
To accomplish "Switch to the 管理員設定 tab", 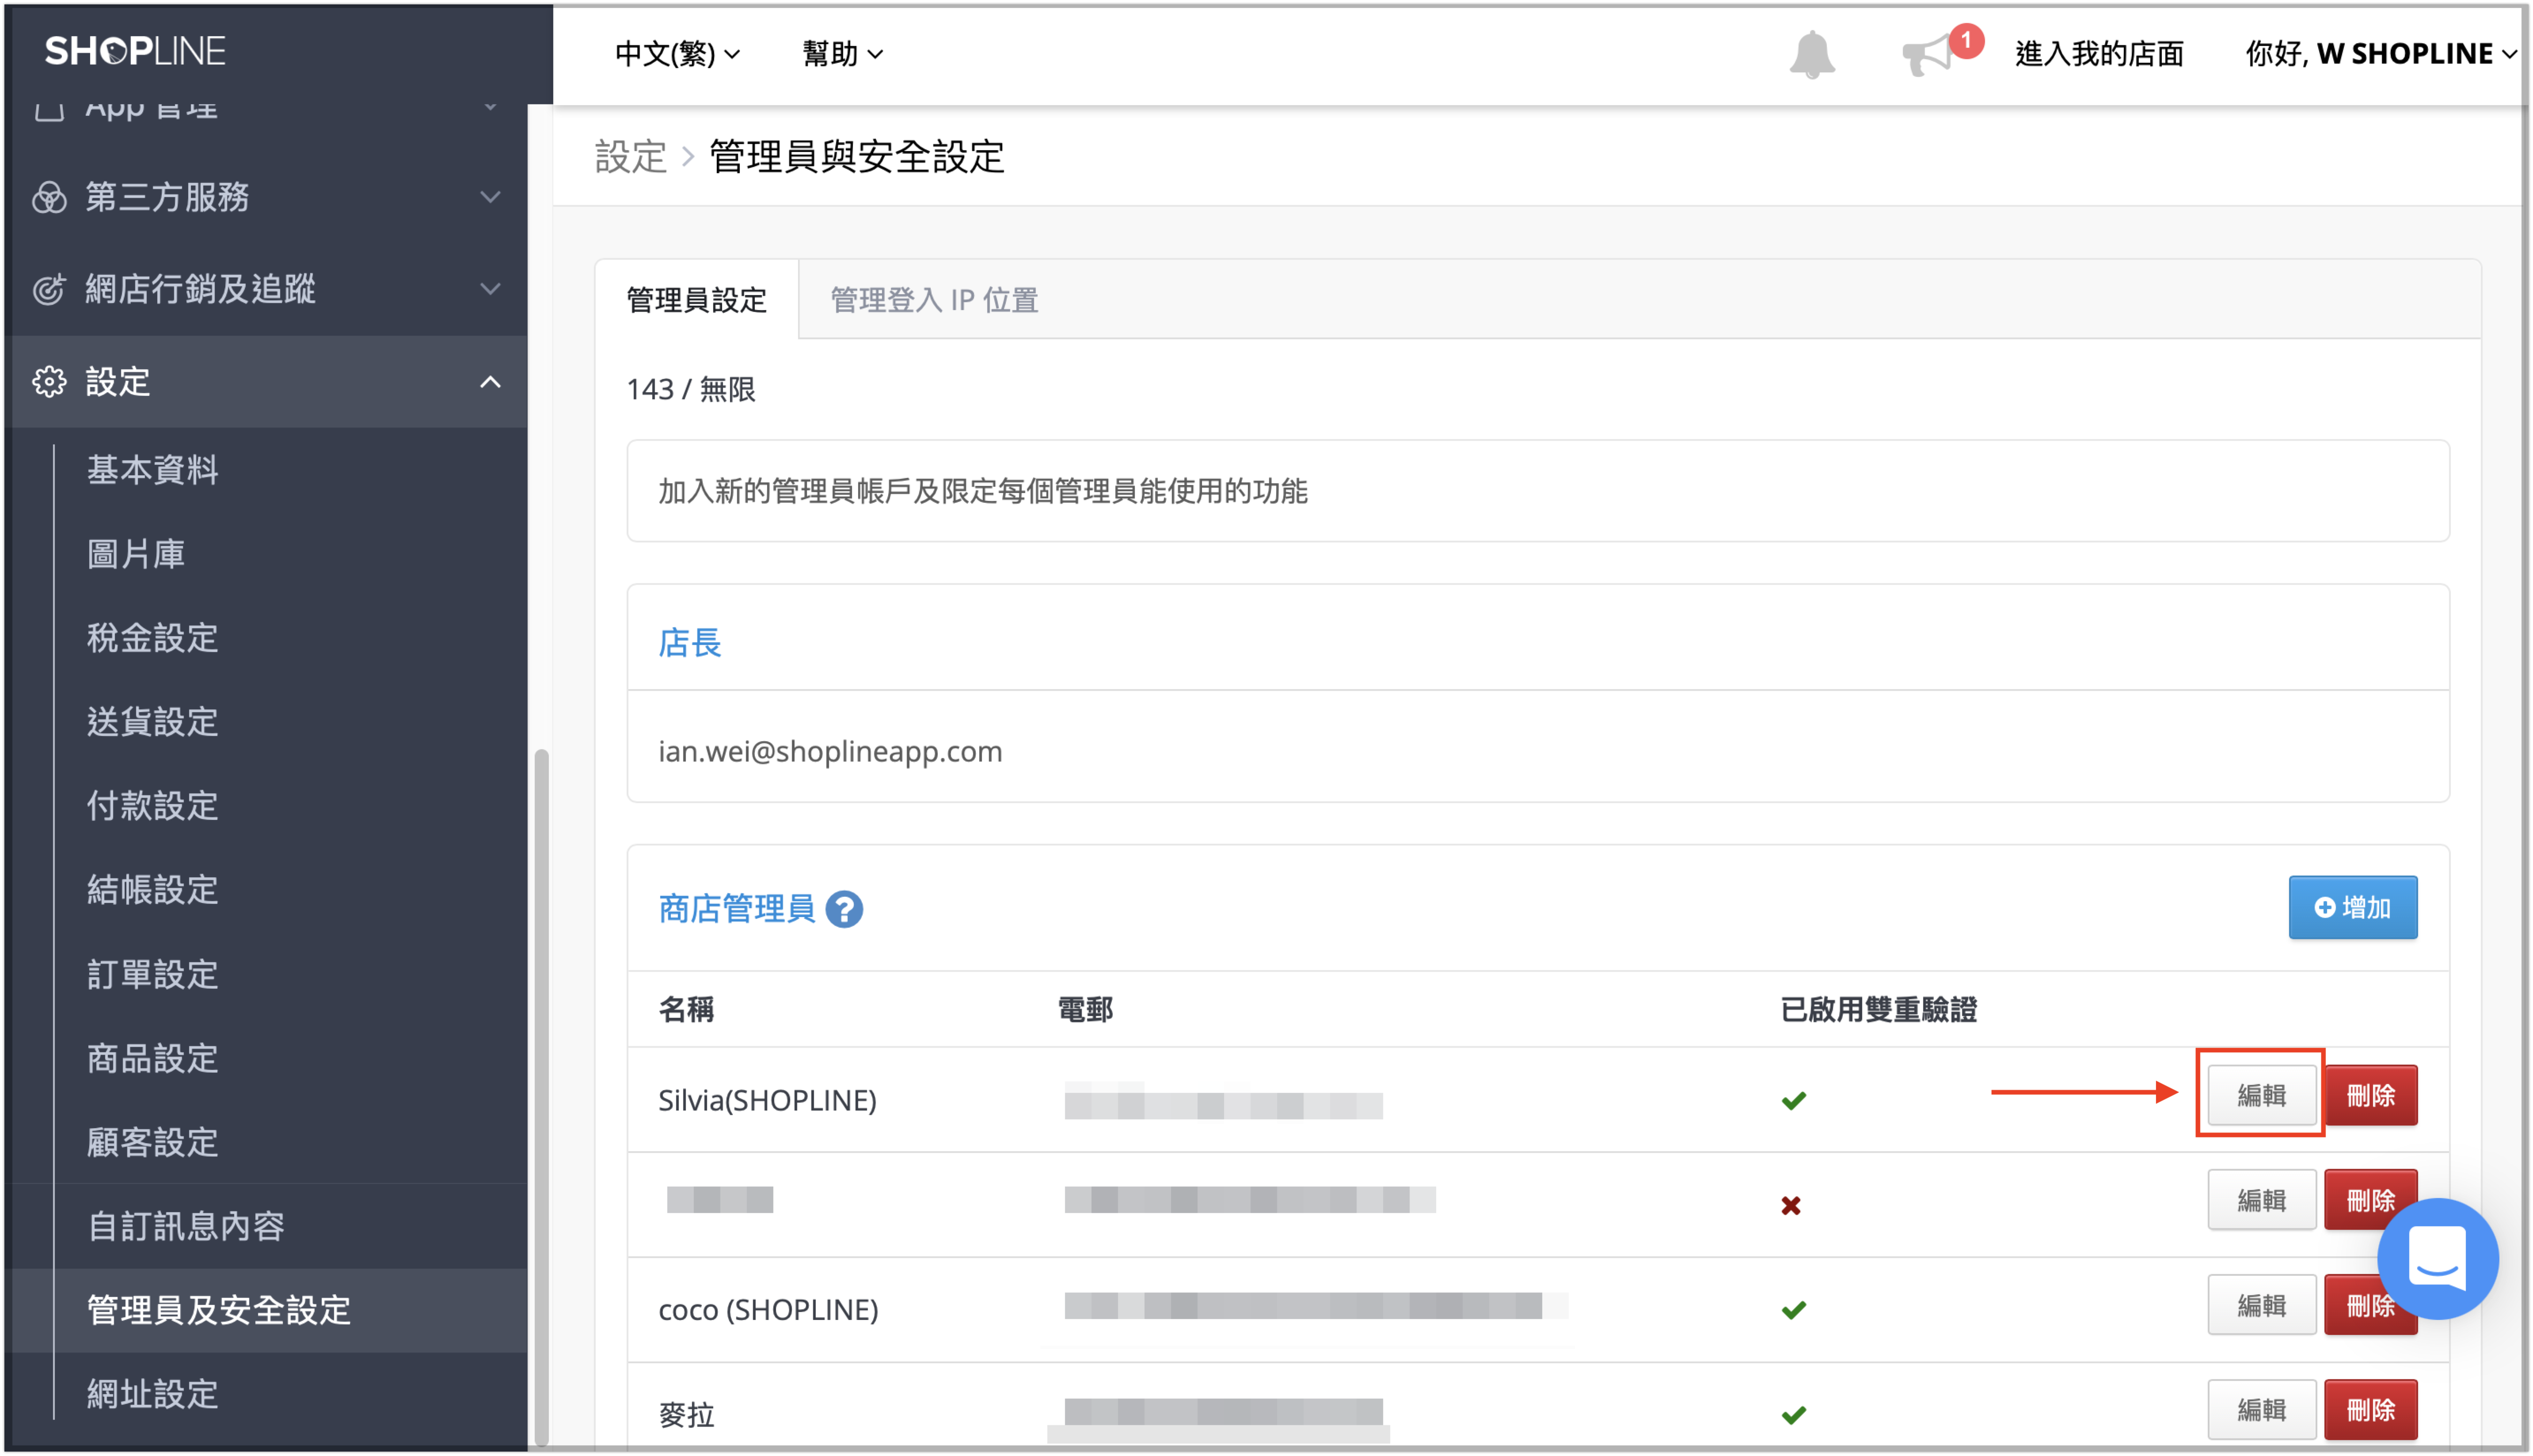I will click(696, 300).
